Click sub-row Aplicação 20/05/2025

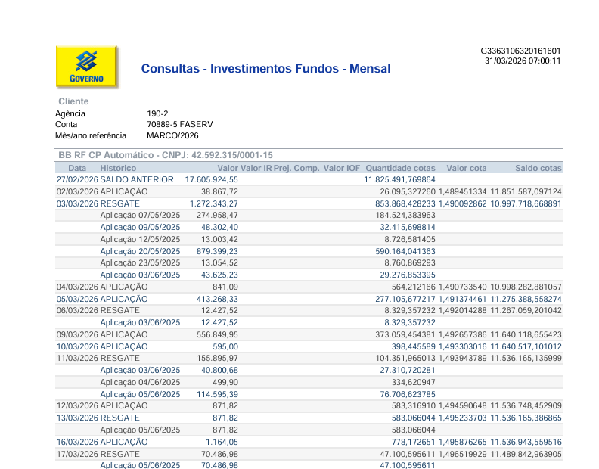[x=309, y=251]
